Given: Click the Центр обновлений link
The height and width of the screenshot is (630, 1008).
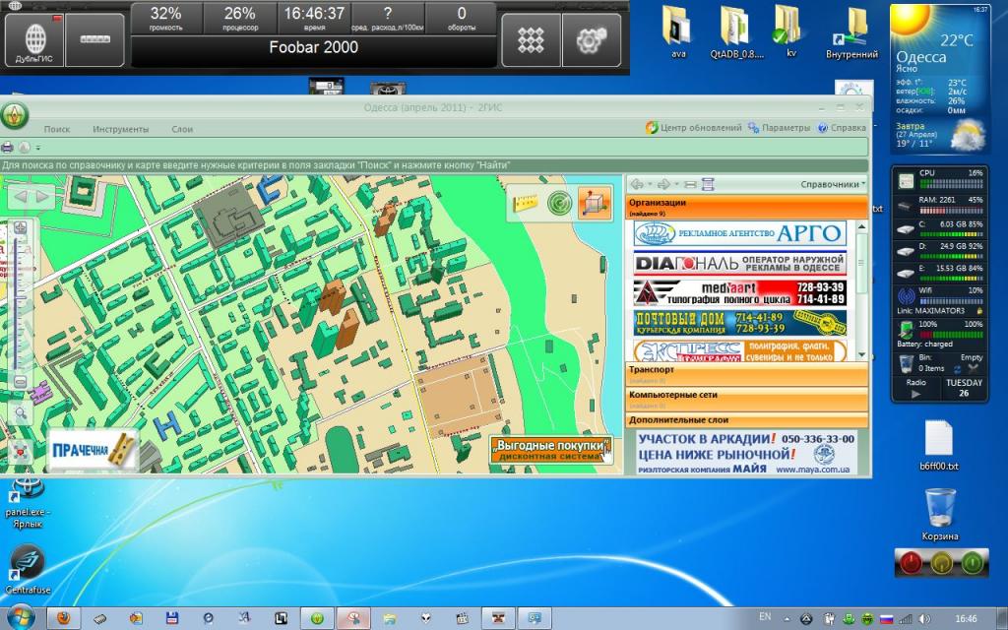Looking at the screenshot, I should coord(694,128).
